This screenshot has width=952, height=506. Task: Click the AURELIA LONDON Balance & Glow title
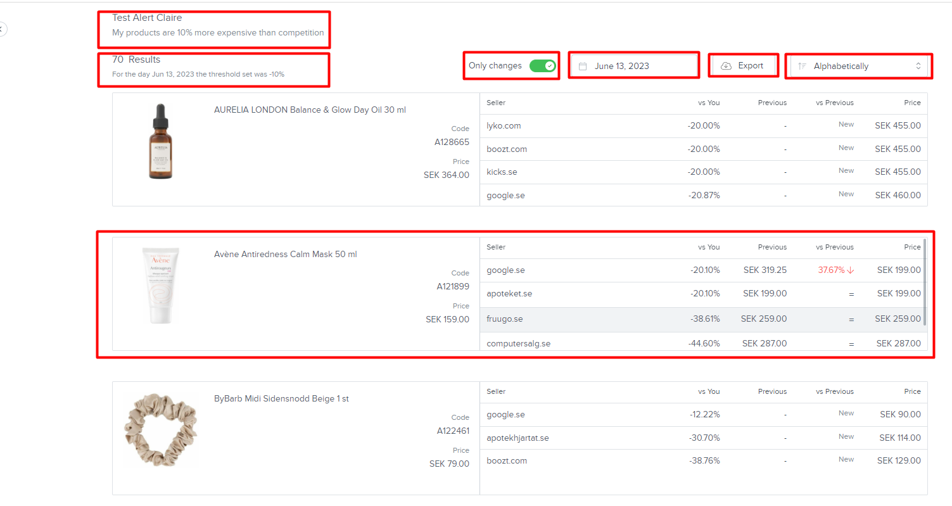click(x=310, y=110)
